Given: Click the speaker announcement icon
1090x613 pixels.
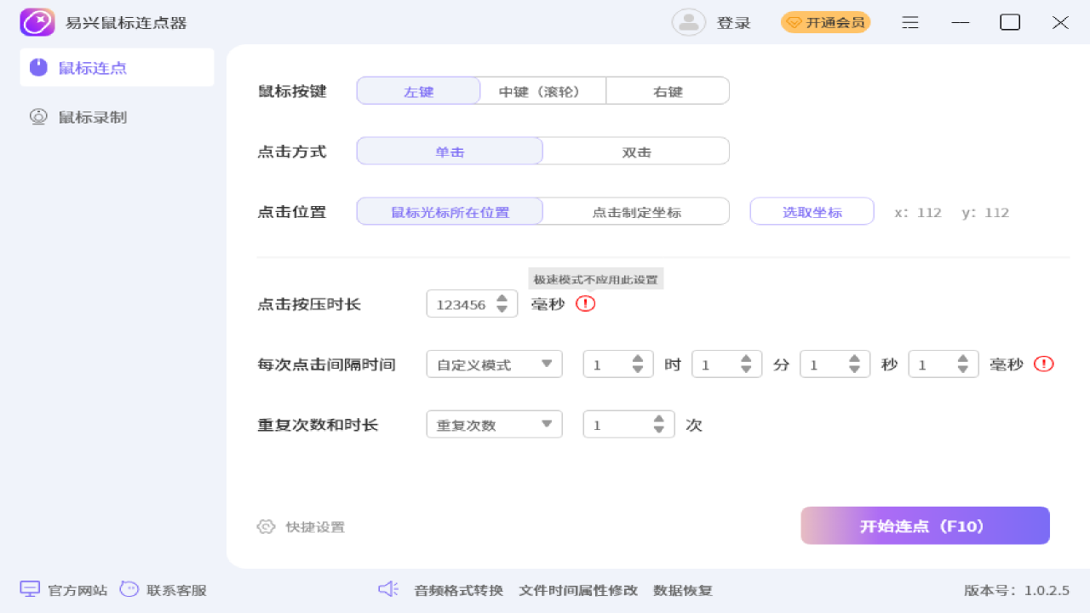Looking at the screenshot, I should pyautogui.click(x=388, y=589).
